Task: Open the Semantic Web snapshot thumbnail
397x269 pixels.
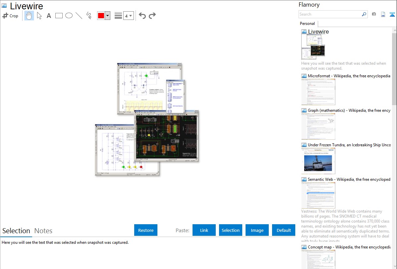Action: 318,195
